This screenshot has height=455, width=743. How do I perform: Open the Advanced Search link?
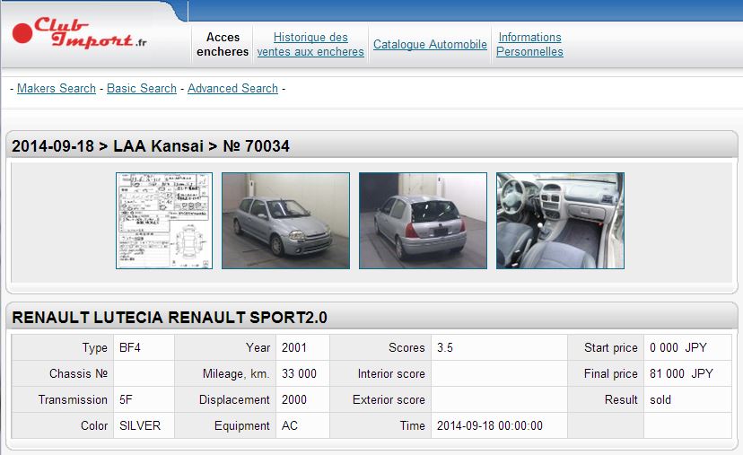(x=232, y=88)
